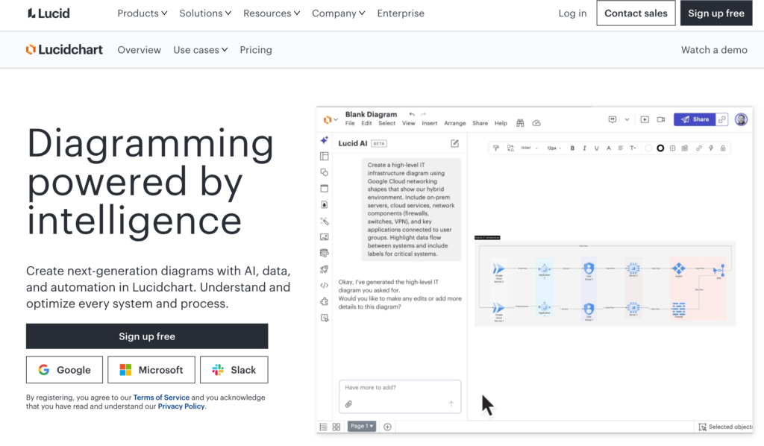Click the paint roller format icon
Image resolution: width=764 pixels, height=446 pixels.
click(x=496, y=148)
